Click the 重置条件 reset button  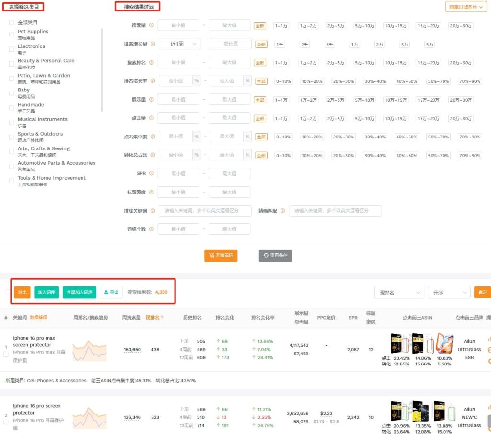[275, 255]
